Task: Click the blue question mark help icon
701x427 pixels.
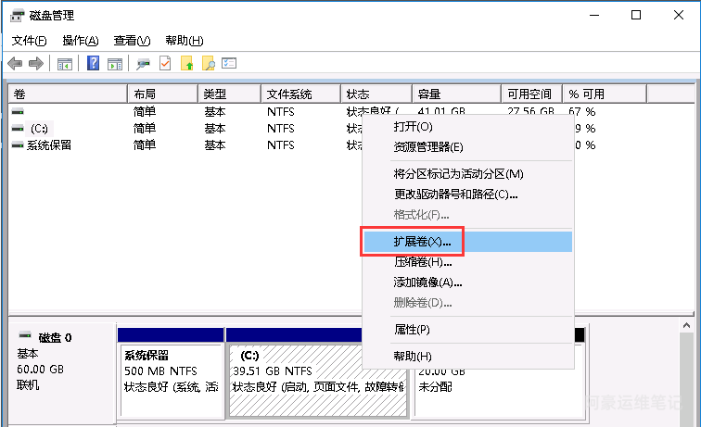Action: [x=94, y=64]
